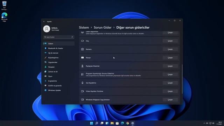Click the Program Uyumluluğu list icon
The height and width of the screenshot is (126, 224).
[83, 75]
